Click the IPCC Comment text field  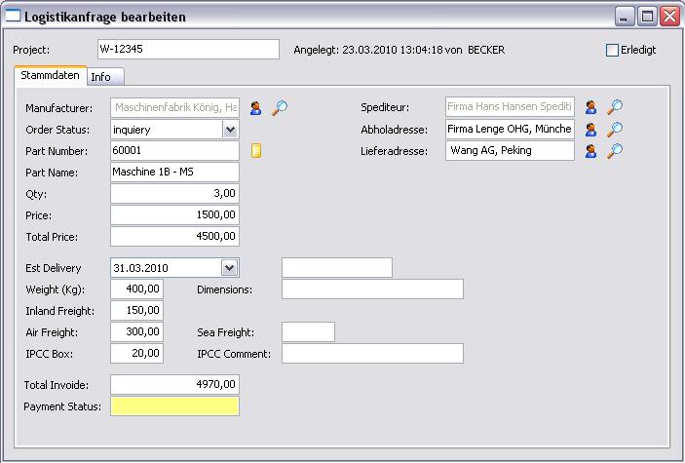(372, 354)
